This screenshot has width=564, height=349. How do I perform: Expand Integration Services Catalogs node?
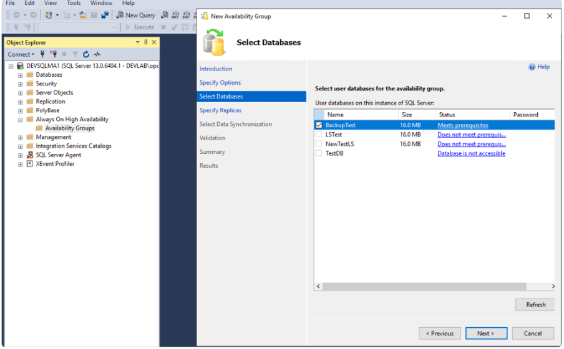click(21, 146)
